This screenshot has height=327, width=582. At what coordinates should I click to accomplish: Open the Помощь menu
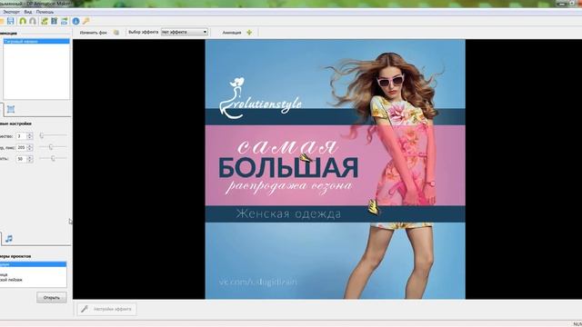point(45,12)
